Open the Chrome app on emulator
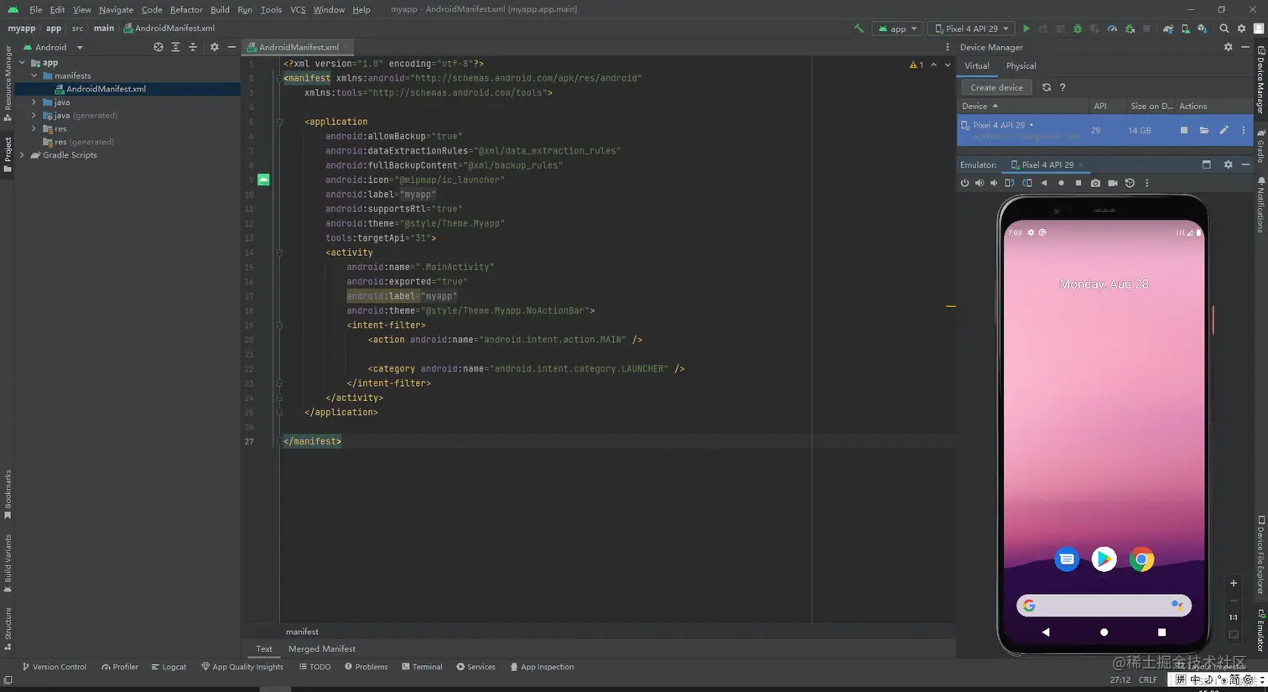Image resolution: width=1268 pixels, height=692 pixels. pos(1141,559)
